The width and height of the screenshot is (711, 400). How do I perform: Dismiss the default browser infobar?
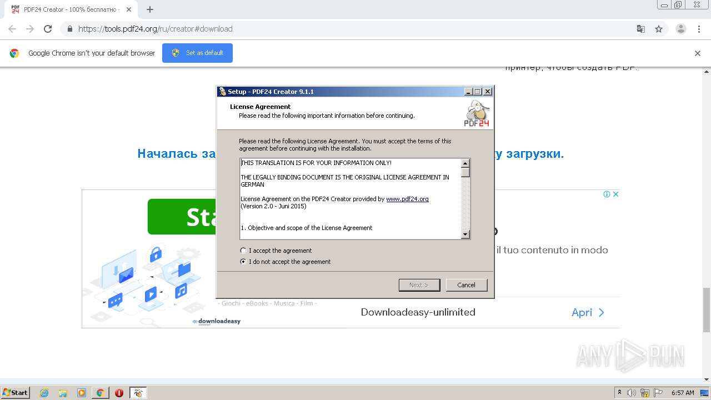[698, 53]
